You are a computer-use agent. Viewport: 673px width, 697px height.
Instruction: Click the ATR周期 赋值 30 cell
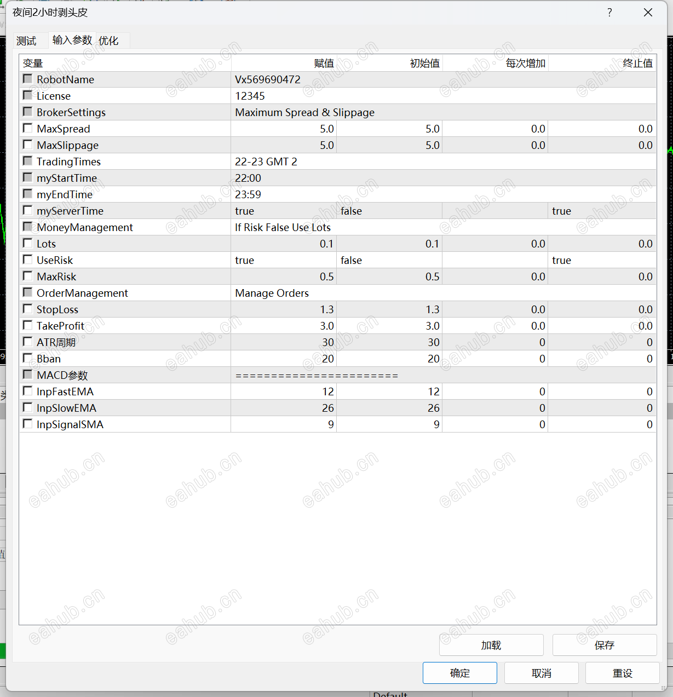(284, 342)
